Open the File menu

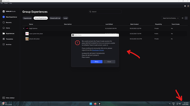point(2,3)
